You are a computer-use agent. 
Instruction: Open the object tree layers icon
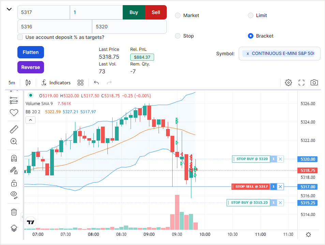point(14,228)
